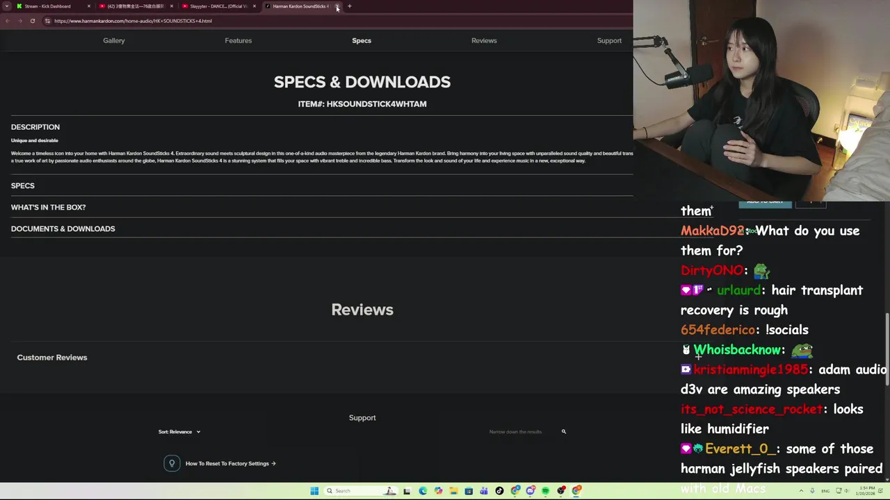Image resolution: width=890 pixels, height=500 pixels.
Task: Click the microphone icon in system tray
Action: [812, 491]
